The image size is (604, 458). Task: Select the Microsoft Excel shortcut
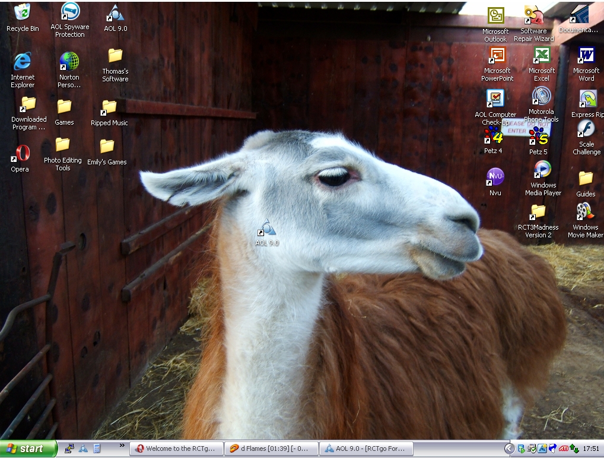pyautogui.click(x=541, y=57)
